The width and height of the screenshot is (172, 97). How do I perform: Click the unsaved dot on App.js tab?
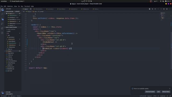click(x=31, y=9)
